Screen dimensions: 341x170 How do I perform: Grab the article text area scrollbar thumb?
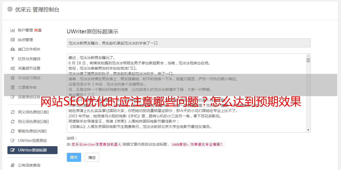(x=308, y=60)
